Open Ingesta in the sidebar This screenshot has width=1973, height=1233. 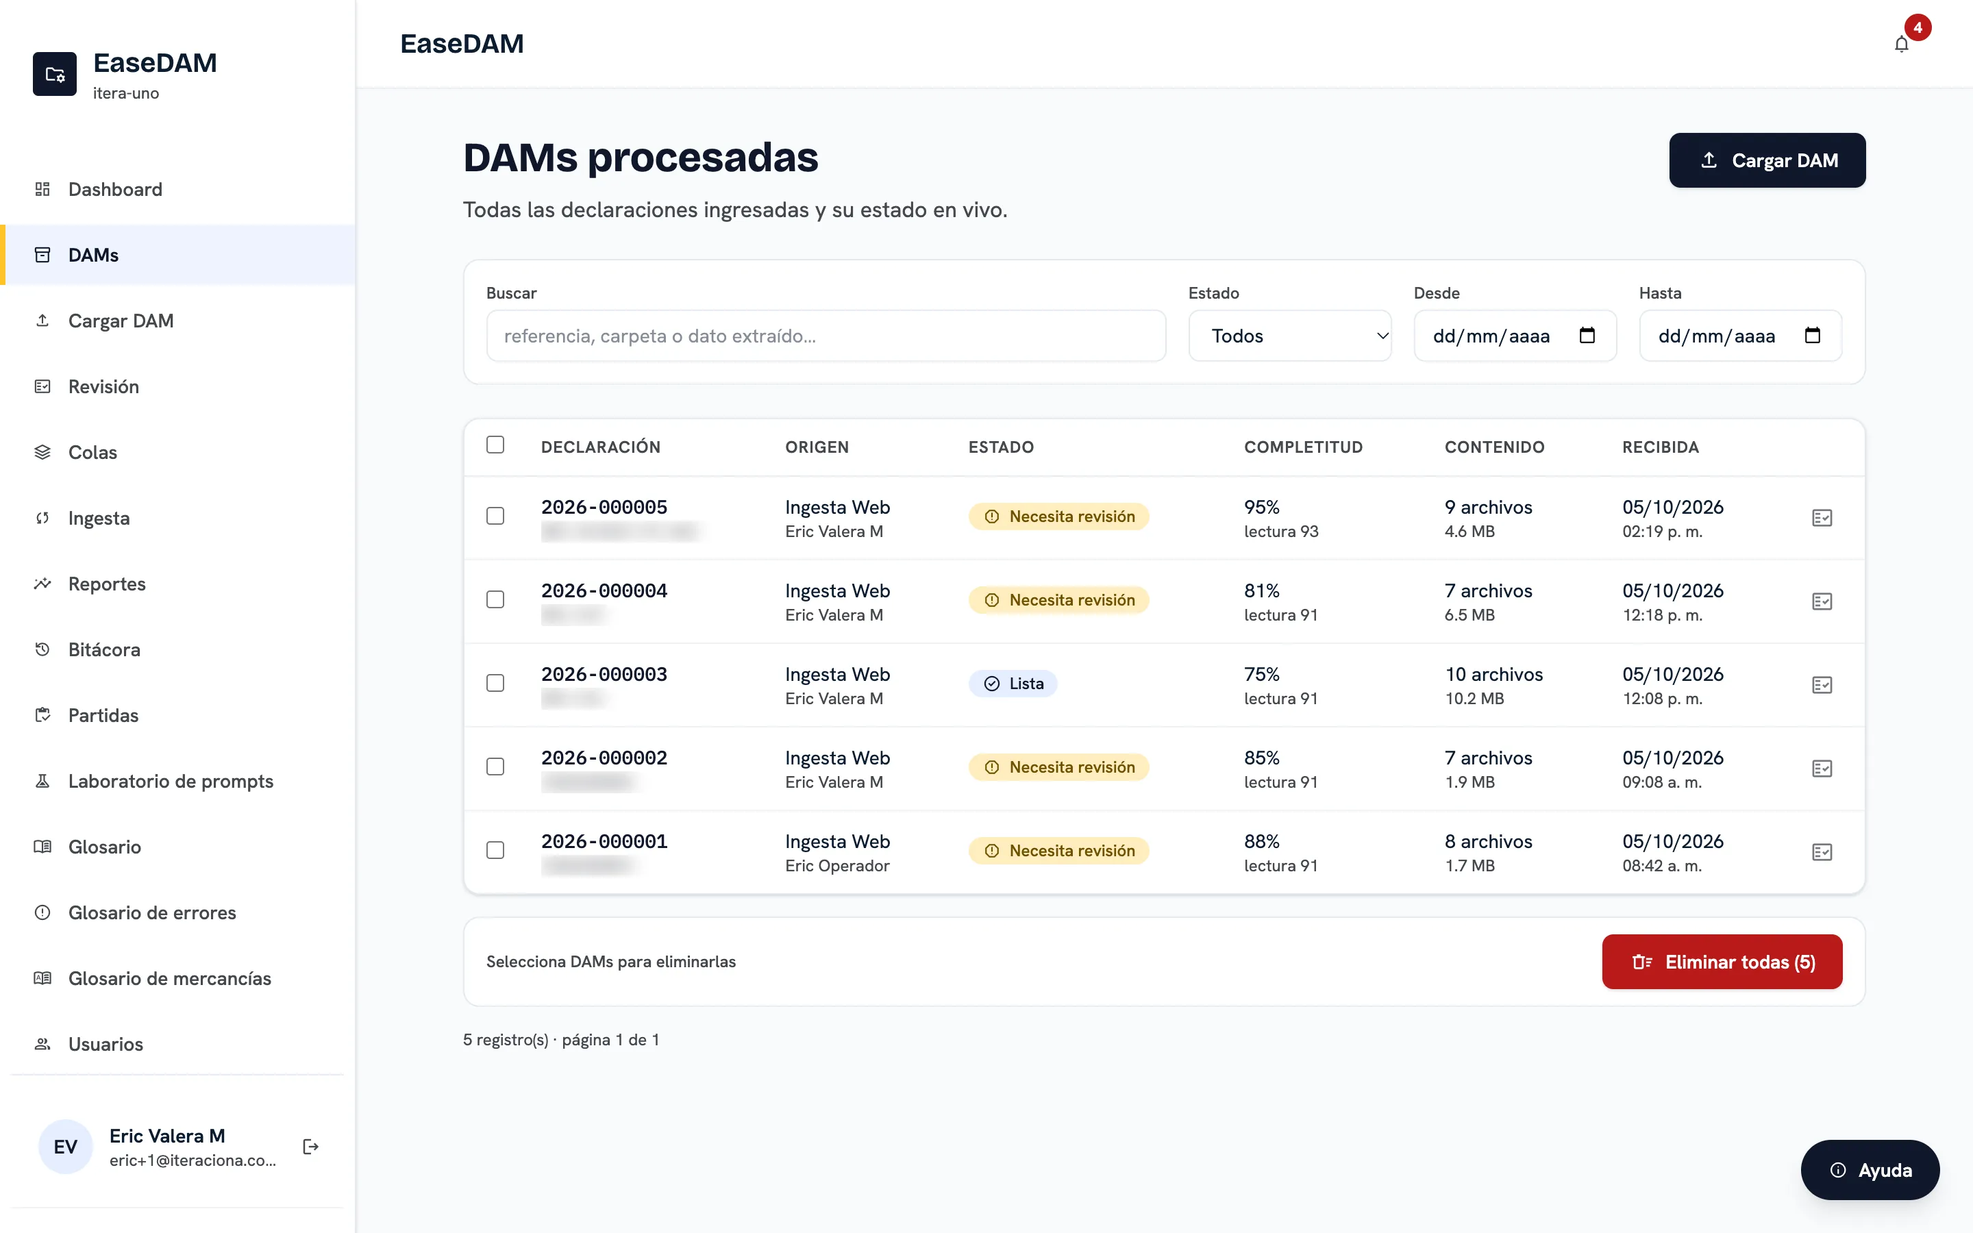(177, 518)
